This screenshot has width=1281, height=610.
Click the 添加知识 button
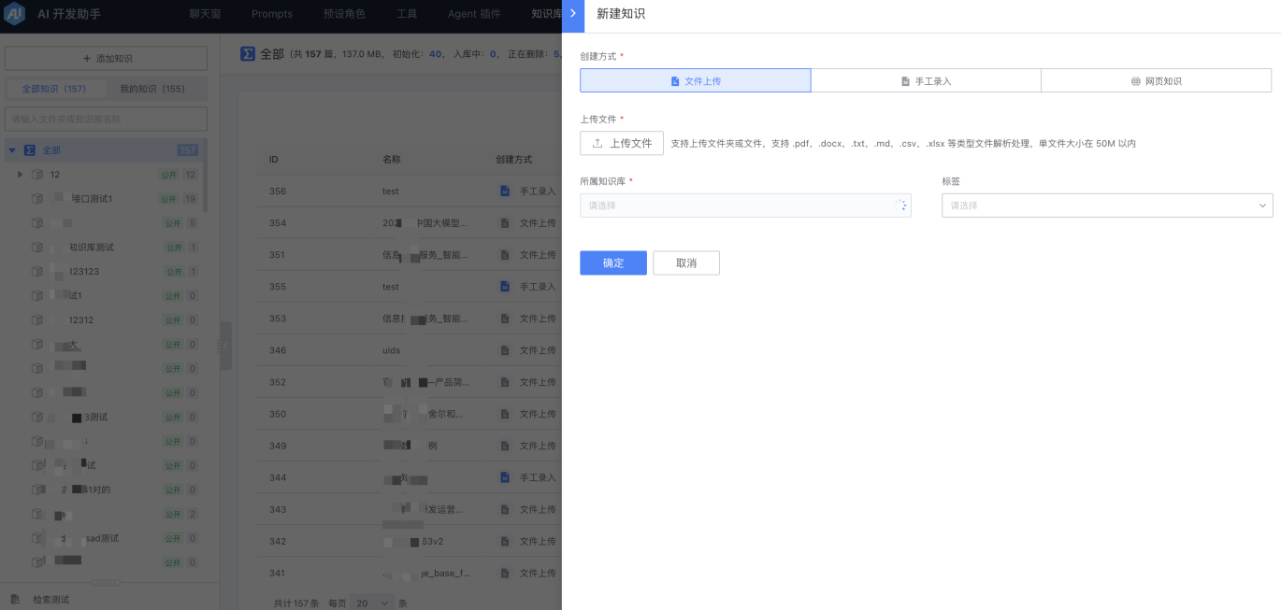106,58
